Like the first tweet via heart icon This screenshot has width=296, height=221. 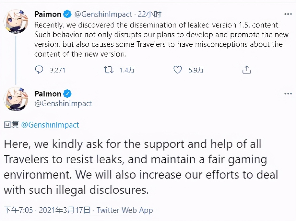(x=177, y=70)
